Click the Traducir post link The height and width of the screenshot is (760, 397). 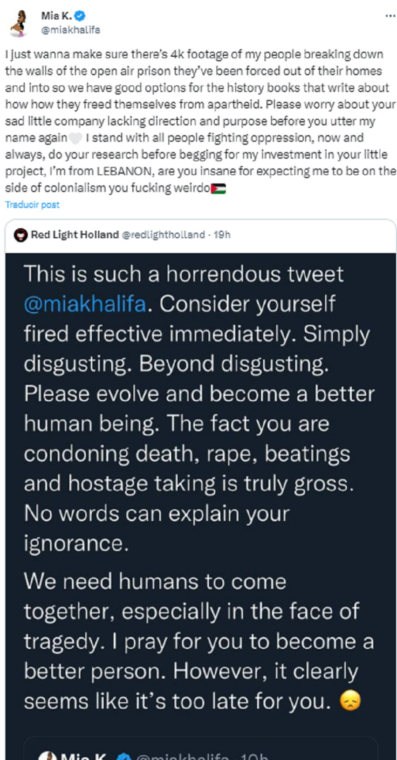pos(32,205)
